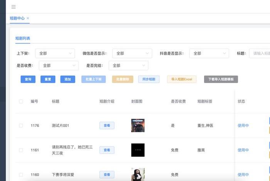Select the 短剧列表 tab
The width and height of the screenshot is (270, 181).
coord(23,38)
